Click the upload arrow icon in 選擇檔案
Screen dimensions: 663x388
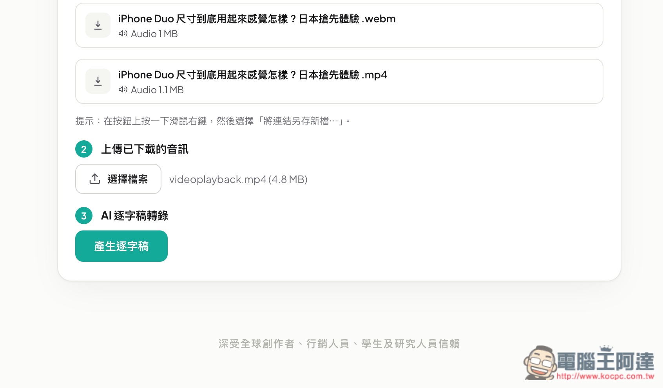coord(95,179)
